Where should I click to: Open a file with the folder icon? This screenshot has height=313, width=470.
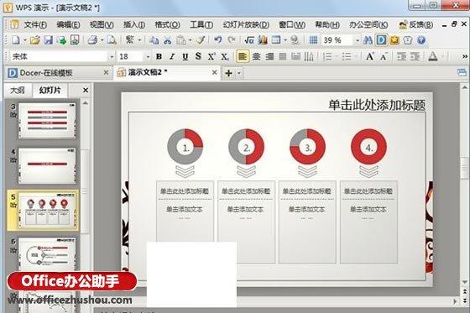tap(35, 40)
